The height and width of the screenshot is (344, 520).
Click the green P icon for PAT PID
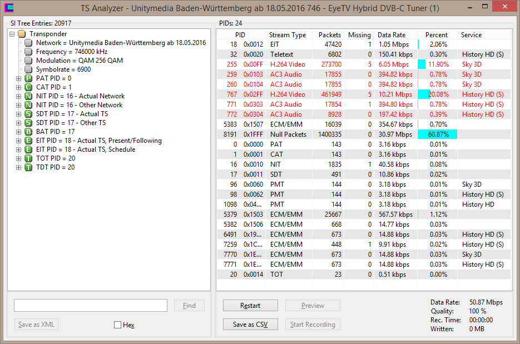(28, 78)
